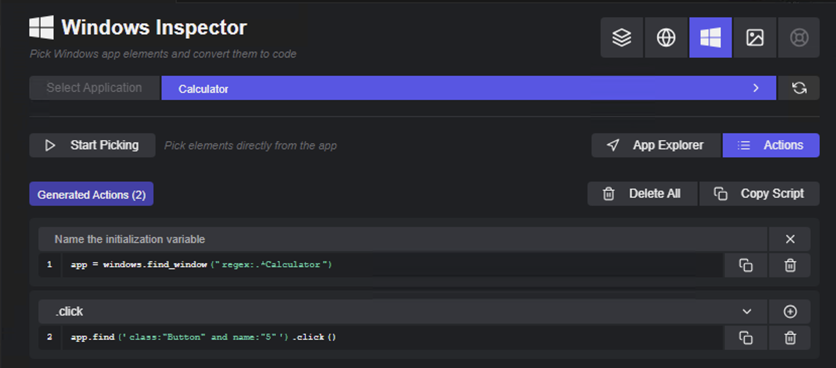Open the image inspector icon
836x368 pixels.
pyautogui.click(x=755, y=37)
